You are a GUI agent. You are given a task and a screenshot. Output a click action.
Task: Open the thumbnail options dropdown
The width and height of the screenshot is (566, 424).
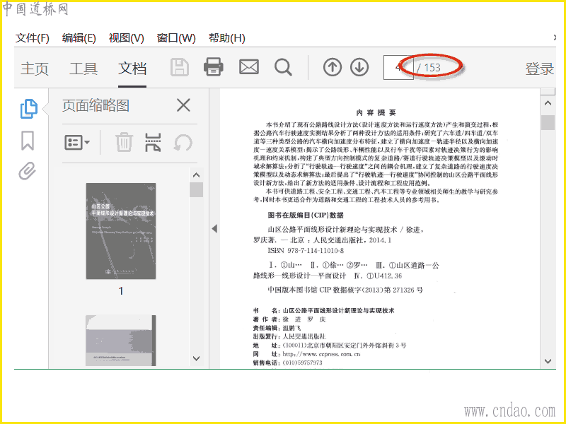[77, 143]
